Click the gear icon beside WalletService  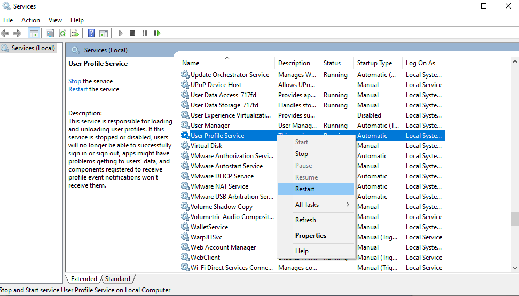[x=185, y=227]
